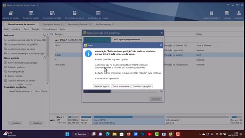Open the hamburger menu icon in the title bar
This screenshot has width=245, height=138.
228,5
